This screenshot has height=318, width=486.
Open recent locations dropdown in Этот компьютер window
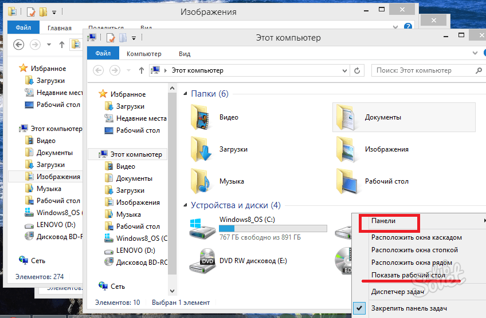128,70
